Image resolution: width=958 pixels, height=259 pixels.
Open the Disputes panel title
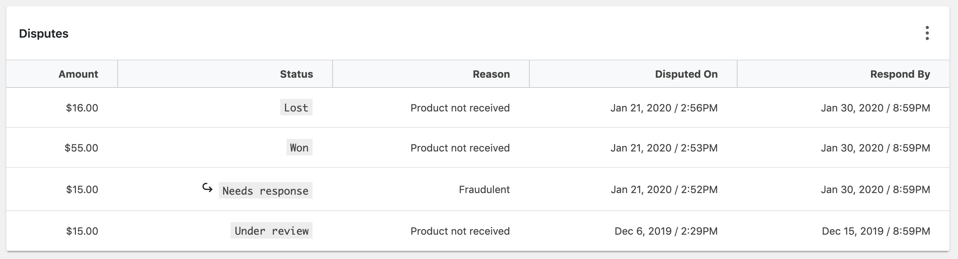[44, 33]
